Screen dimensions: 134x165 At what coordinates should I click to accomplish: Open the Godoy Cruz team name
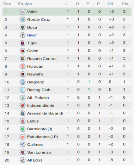pos(38,20)
